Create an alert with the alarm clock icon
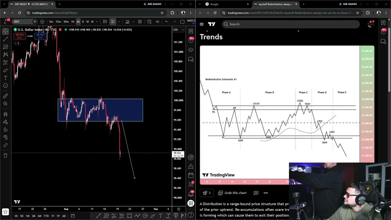 [149, 22]
